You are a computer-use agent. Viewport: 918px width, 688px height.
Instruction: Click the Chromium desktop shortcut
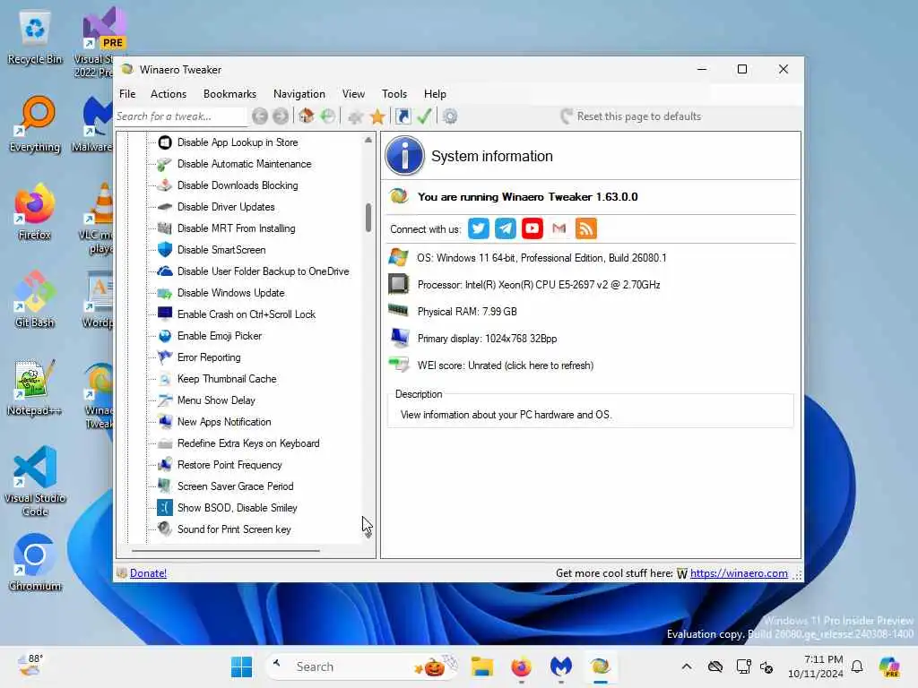pyautogui.click(x=35, y=562)
